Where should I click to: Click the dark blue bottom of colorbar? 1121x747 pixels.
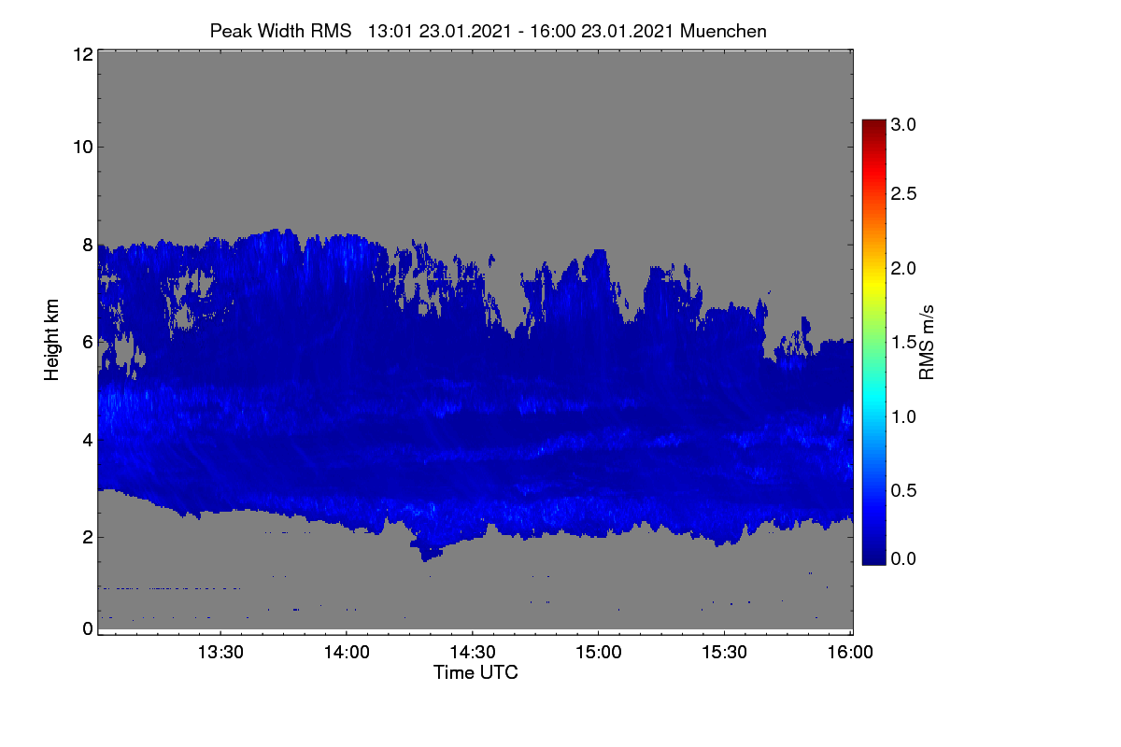(x=873, y=556)
